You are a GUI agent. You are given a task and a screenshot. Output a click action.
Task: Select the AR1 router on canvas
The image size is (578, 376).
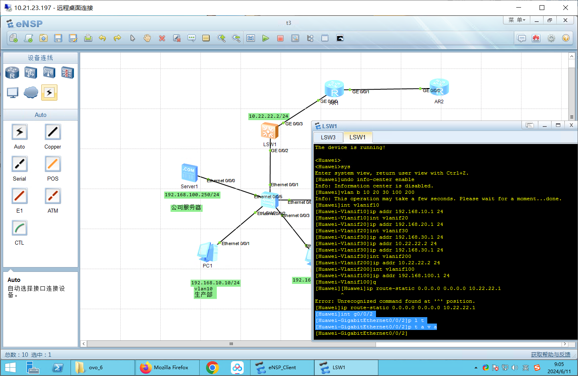334,89
